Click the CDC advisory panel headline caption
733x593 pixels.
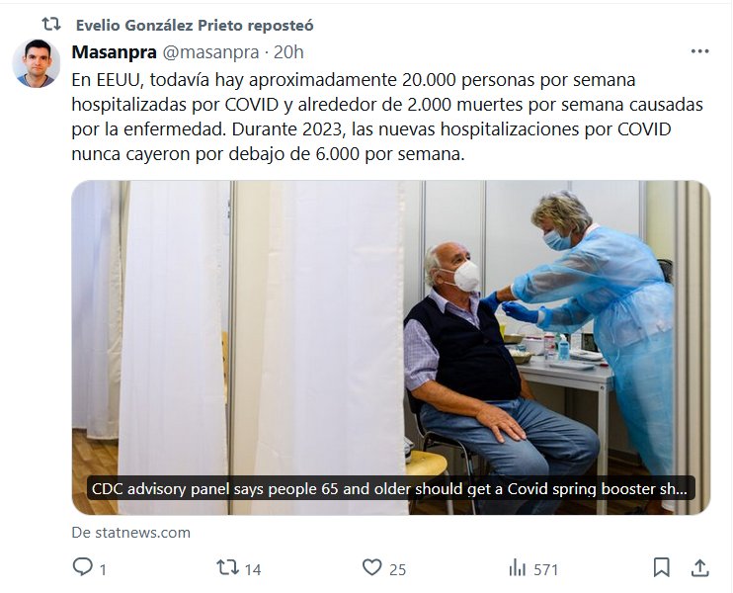392,488
